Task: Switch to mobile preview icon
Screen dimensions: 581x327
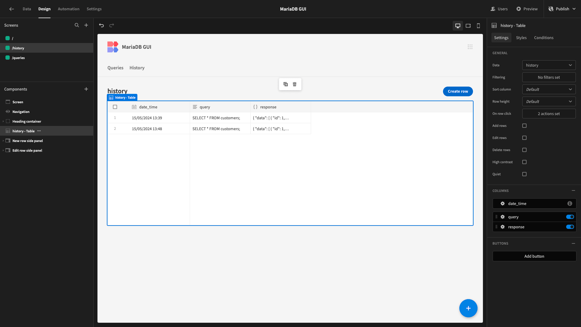Action: point(478,26)
